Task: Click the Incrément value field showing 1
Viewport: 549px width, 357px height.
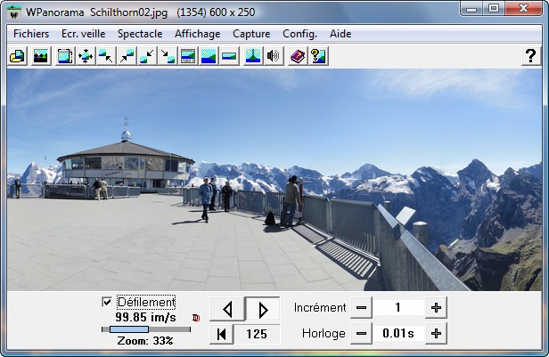Action: 398,308
